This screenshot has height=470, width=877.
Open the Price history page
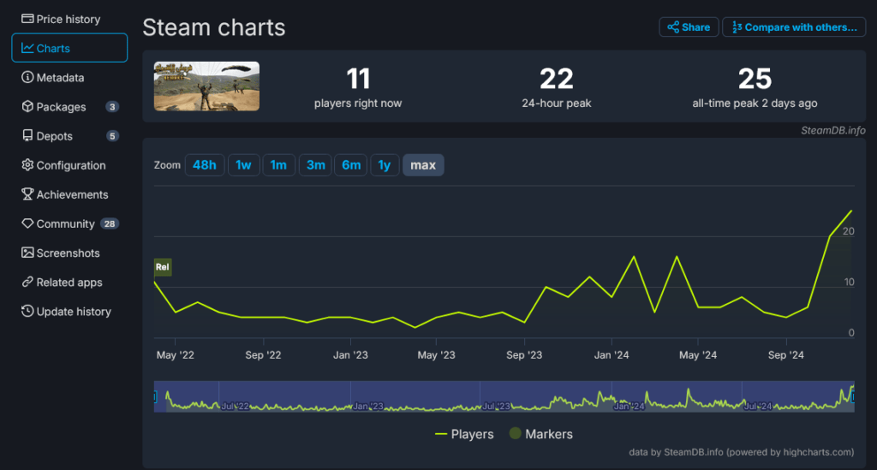click(x=69, y=19)
